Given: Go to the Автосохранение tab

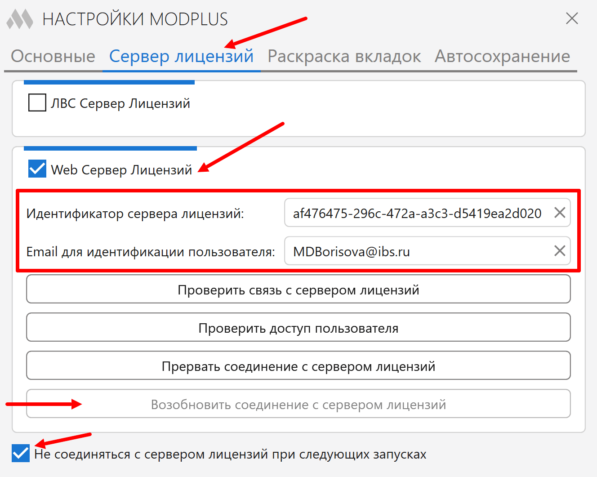Looking at the screenshot, I should point(502,57).
